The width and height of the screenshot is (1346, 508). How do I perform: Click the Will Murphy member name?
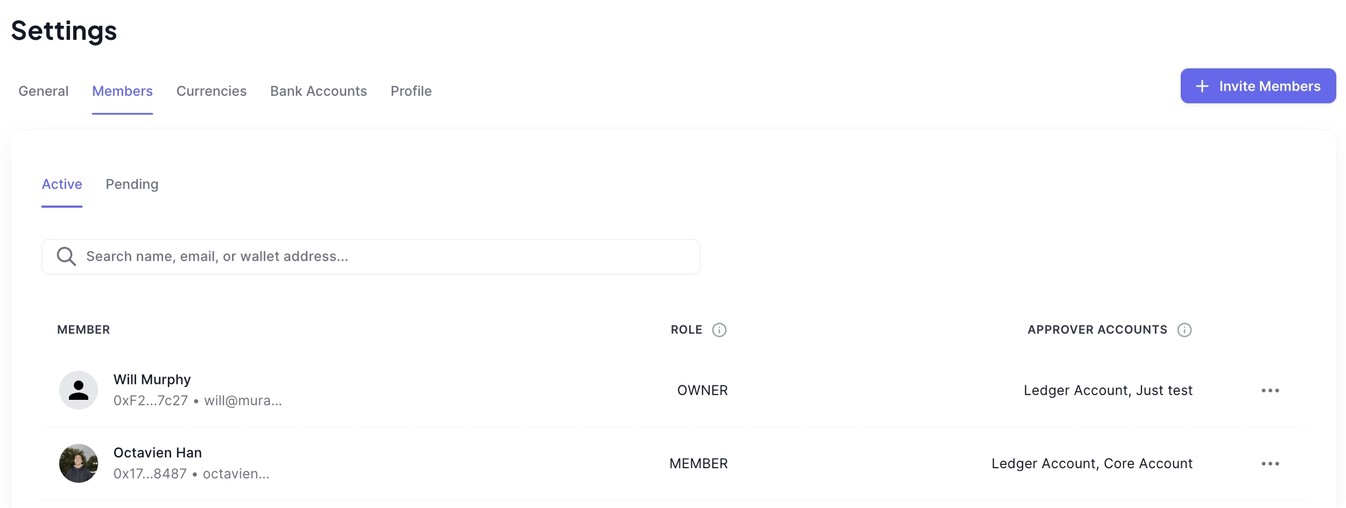coord(152,379)
